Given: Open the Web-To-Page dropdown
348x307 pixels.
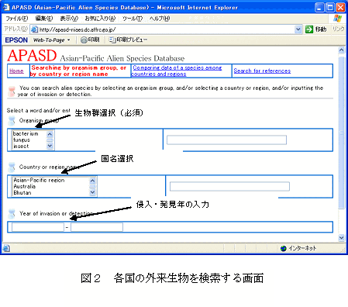Looking at the screenshot, I should pos(52,40).
